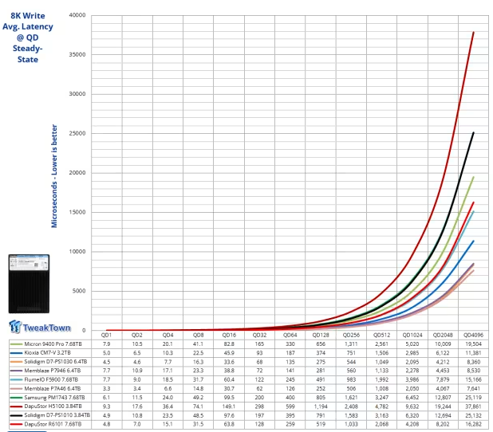Click the 'Microseconds - Lower is better' axis label
The width and height of the screenshot is (493, 432).
[54, 176]
